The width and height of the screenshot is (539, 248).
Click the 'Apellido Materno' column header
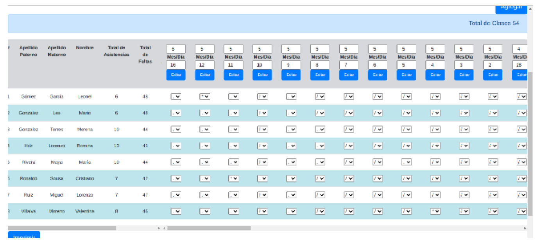(57, 51)
